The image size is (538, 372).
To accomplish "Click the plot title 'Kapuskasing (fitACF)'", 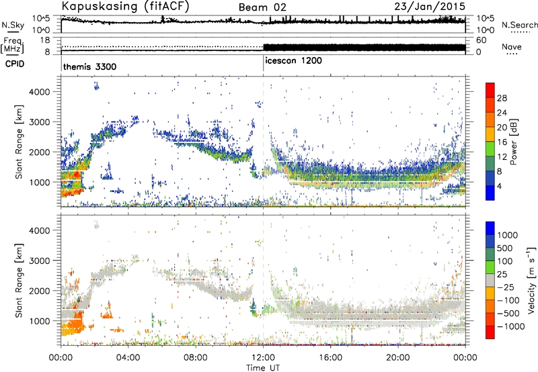I will 126,6.
